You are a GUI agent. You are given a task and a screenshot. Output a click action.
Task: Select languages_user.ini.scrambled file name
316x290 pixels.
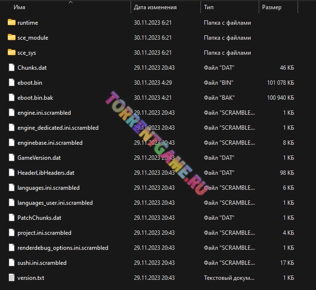[x=55, y=203]
